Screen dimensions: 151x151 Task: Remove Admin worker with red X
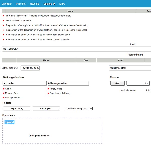[4, 89]
